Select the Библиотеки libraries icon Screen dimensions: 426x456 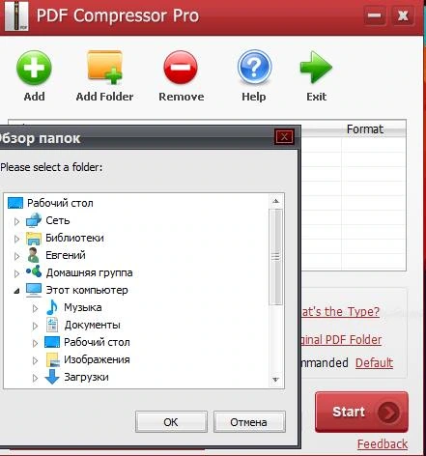click(x=34, y=238)
